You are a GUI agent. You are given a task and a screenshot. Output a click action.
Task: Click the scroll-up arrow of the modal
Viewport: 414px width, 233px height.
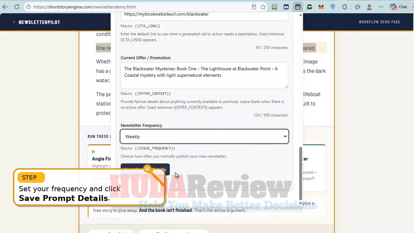pos(300,15)
